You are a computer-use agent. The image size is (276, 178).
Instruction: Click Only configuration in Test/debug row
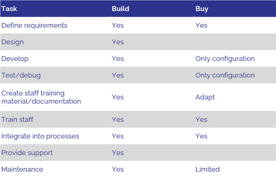(225, 75)
